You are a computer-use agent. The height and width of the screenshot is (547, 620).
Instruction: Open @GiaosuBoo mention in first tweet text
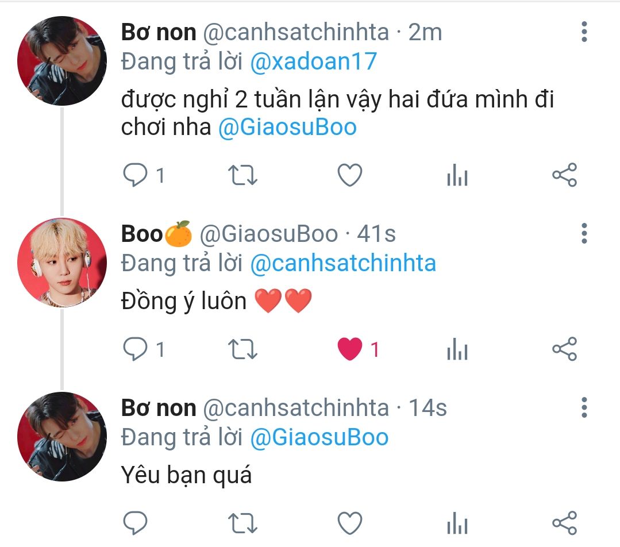tap(287, 127)
